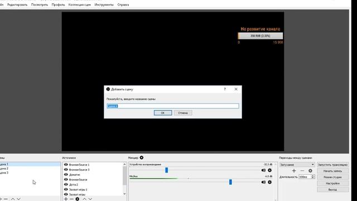Image resolution: width=357 pixels, height=201 pixels.
Task: Click Режим студии button
Action: pyautogui.click(x=332, y=177)
